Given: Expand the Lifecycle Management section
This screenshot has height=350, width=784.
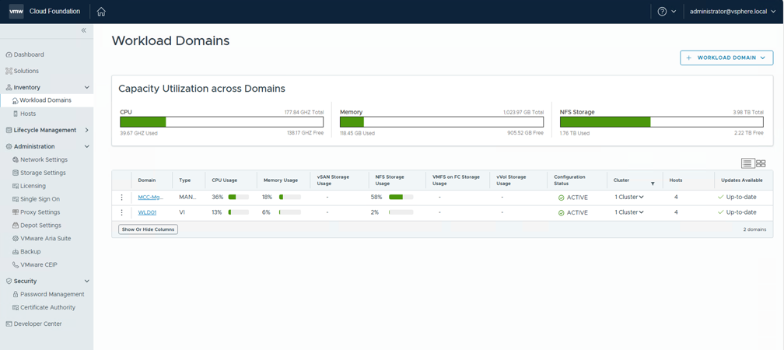Looking at the screenshot, I should (x=86, y=130).
